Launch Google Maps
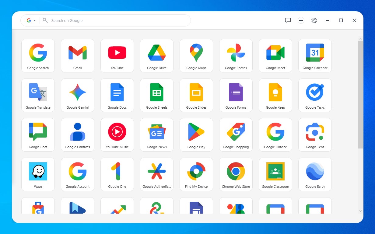The width and height of the screenshot is (375, 234). pos(196,56)
